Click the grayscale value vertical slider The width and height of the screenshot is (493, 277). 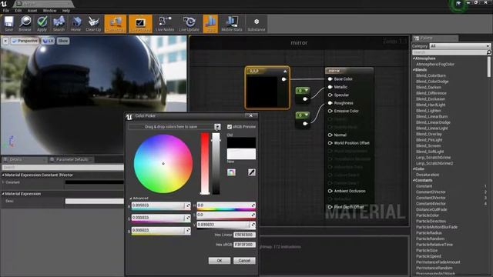point(216,164)
